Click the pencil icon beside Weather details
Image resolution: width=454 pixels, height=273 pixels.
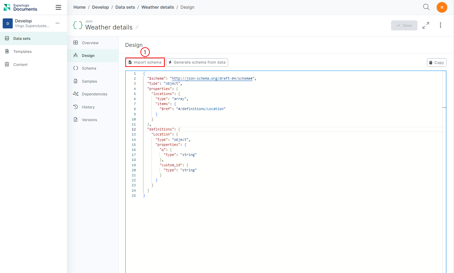point(137,27)
